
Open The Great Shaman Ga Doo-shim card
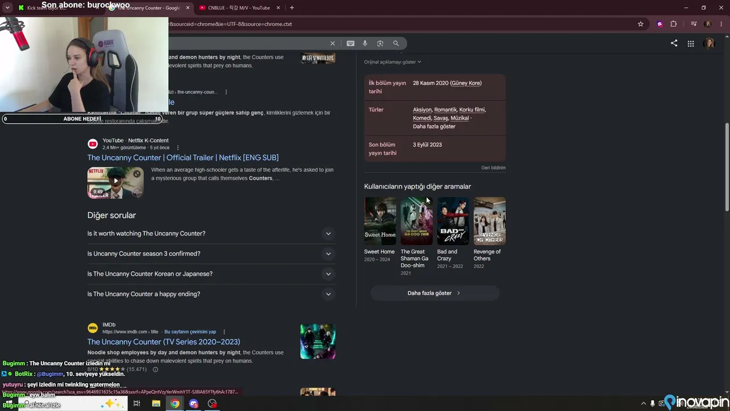point(416,237)
